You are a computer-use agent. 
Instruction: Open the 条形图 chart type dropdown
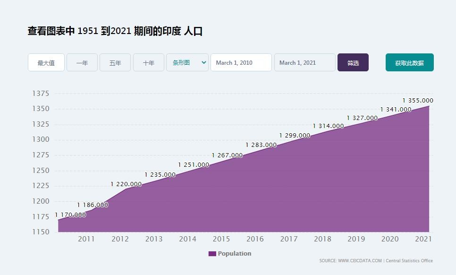[187, 63]
